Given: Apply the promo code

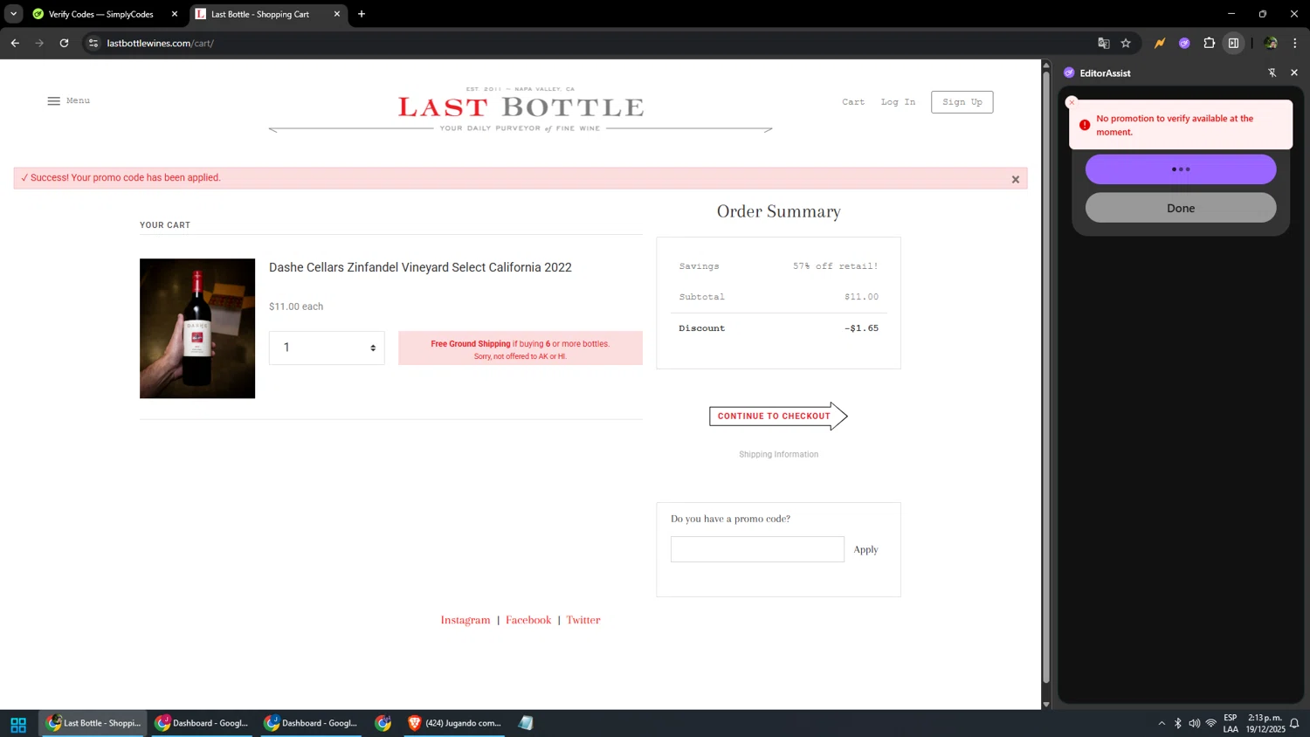Looking at the screenshot, I should point(865,549).
